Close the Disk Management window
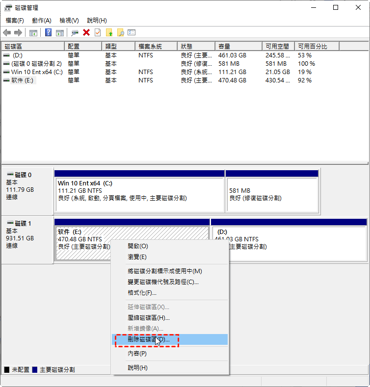The width and height of the screenshot is (370, 387). 358,8
